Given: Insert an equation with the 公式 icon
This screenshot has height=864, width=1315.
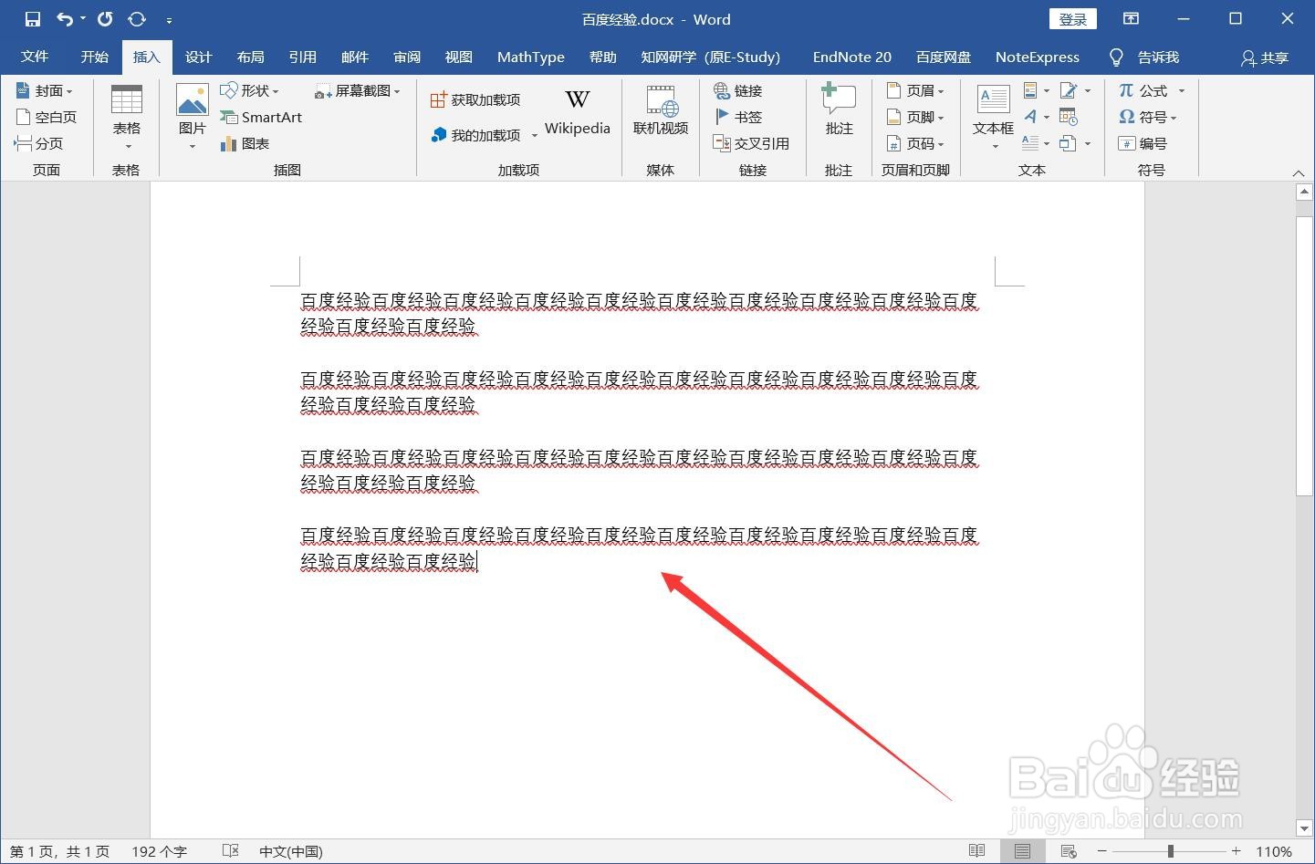Looking at the screenshot, I should [1145, 90].
